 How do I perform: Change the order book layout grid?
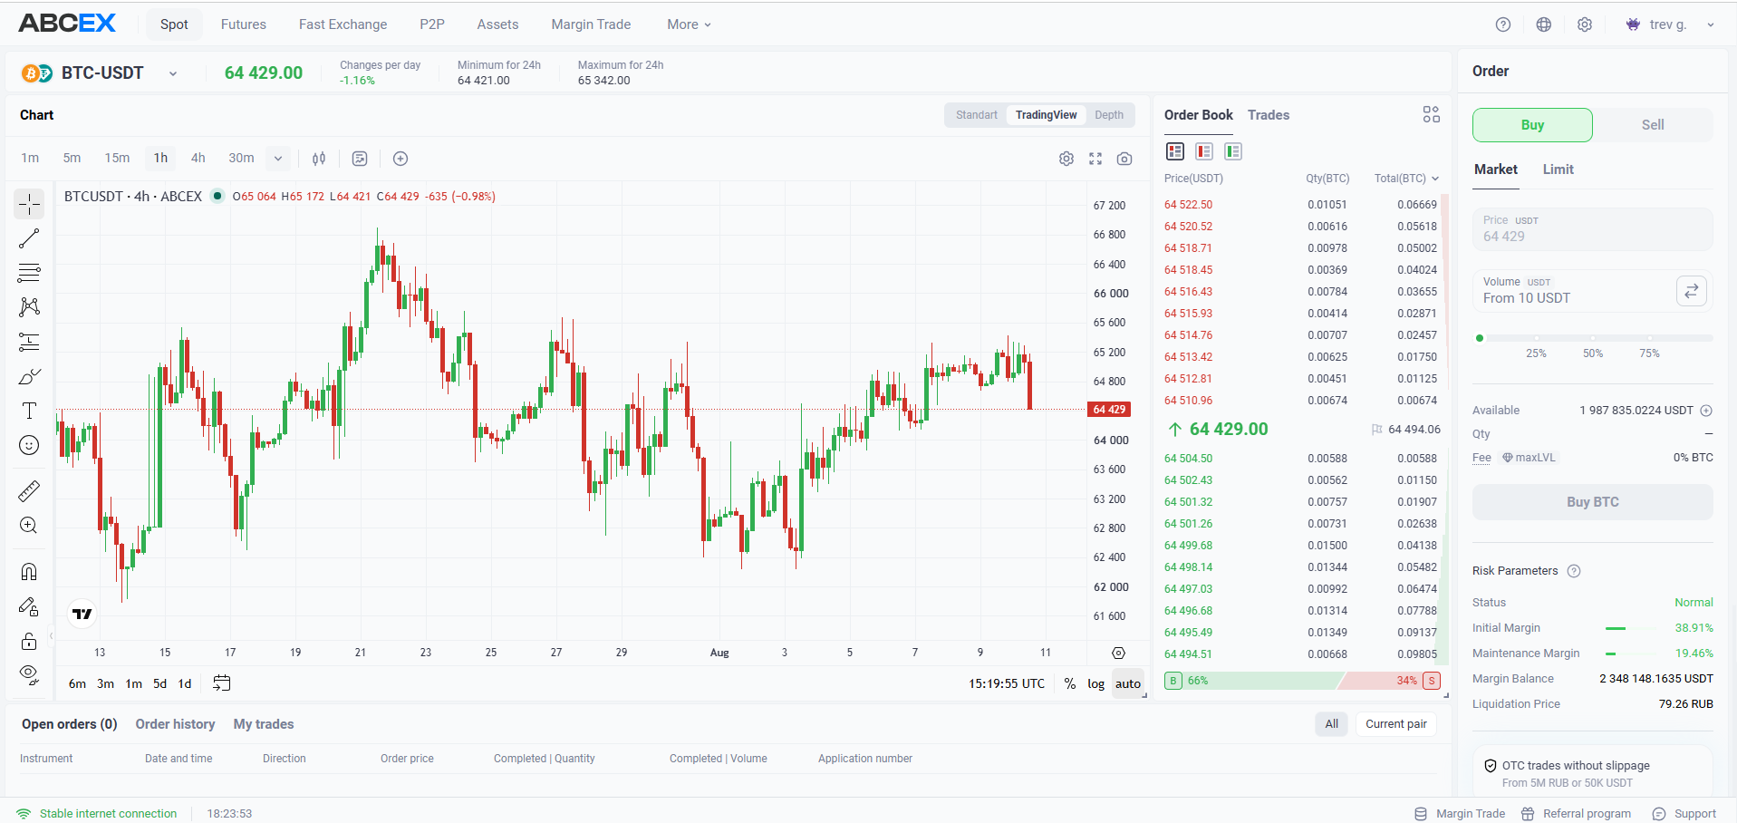[x=1431, y=114]
